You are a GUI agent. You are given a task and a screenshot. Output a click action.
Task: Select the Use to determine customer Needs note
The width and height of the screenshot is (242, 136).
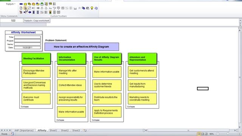pos(107,85)
